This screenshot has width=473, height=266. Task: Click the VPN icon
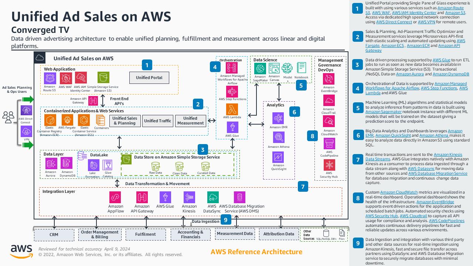coord(26,132)
